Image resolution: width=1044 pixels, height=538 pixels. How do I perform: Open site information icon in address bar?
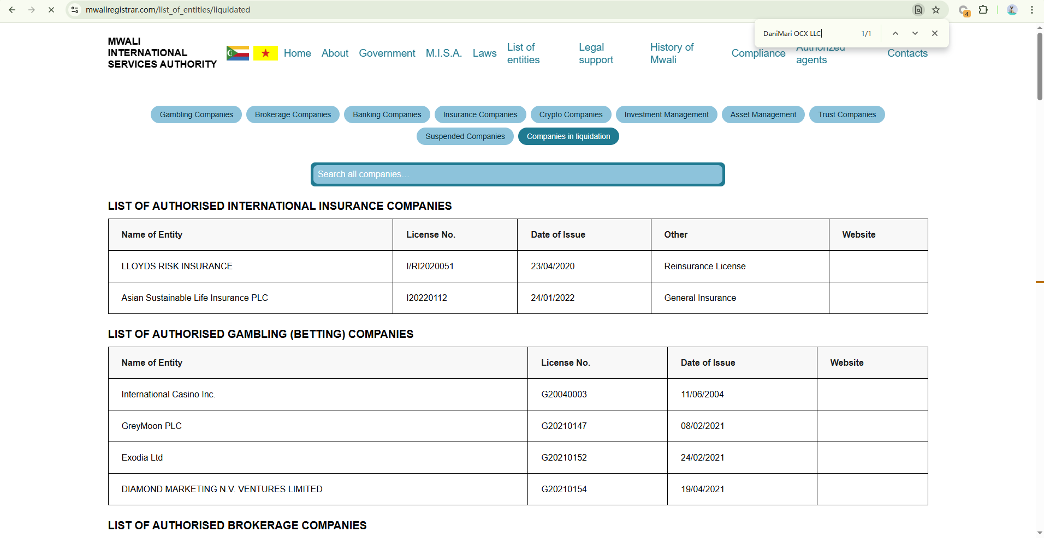75,10
